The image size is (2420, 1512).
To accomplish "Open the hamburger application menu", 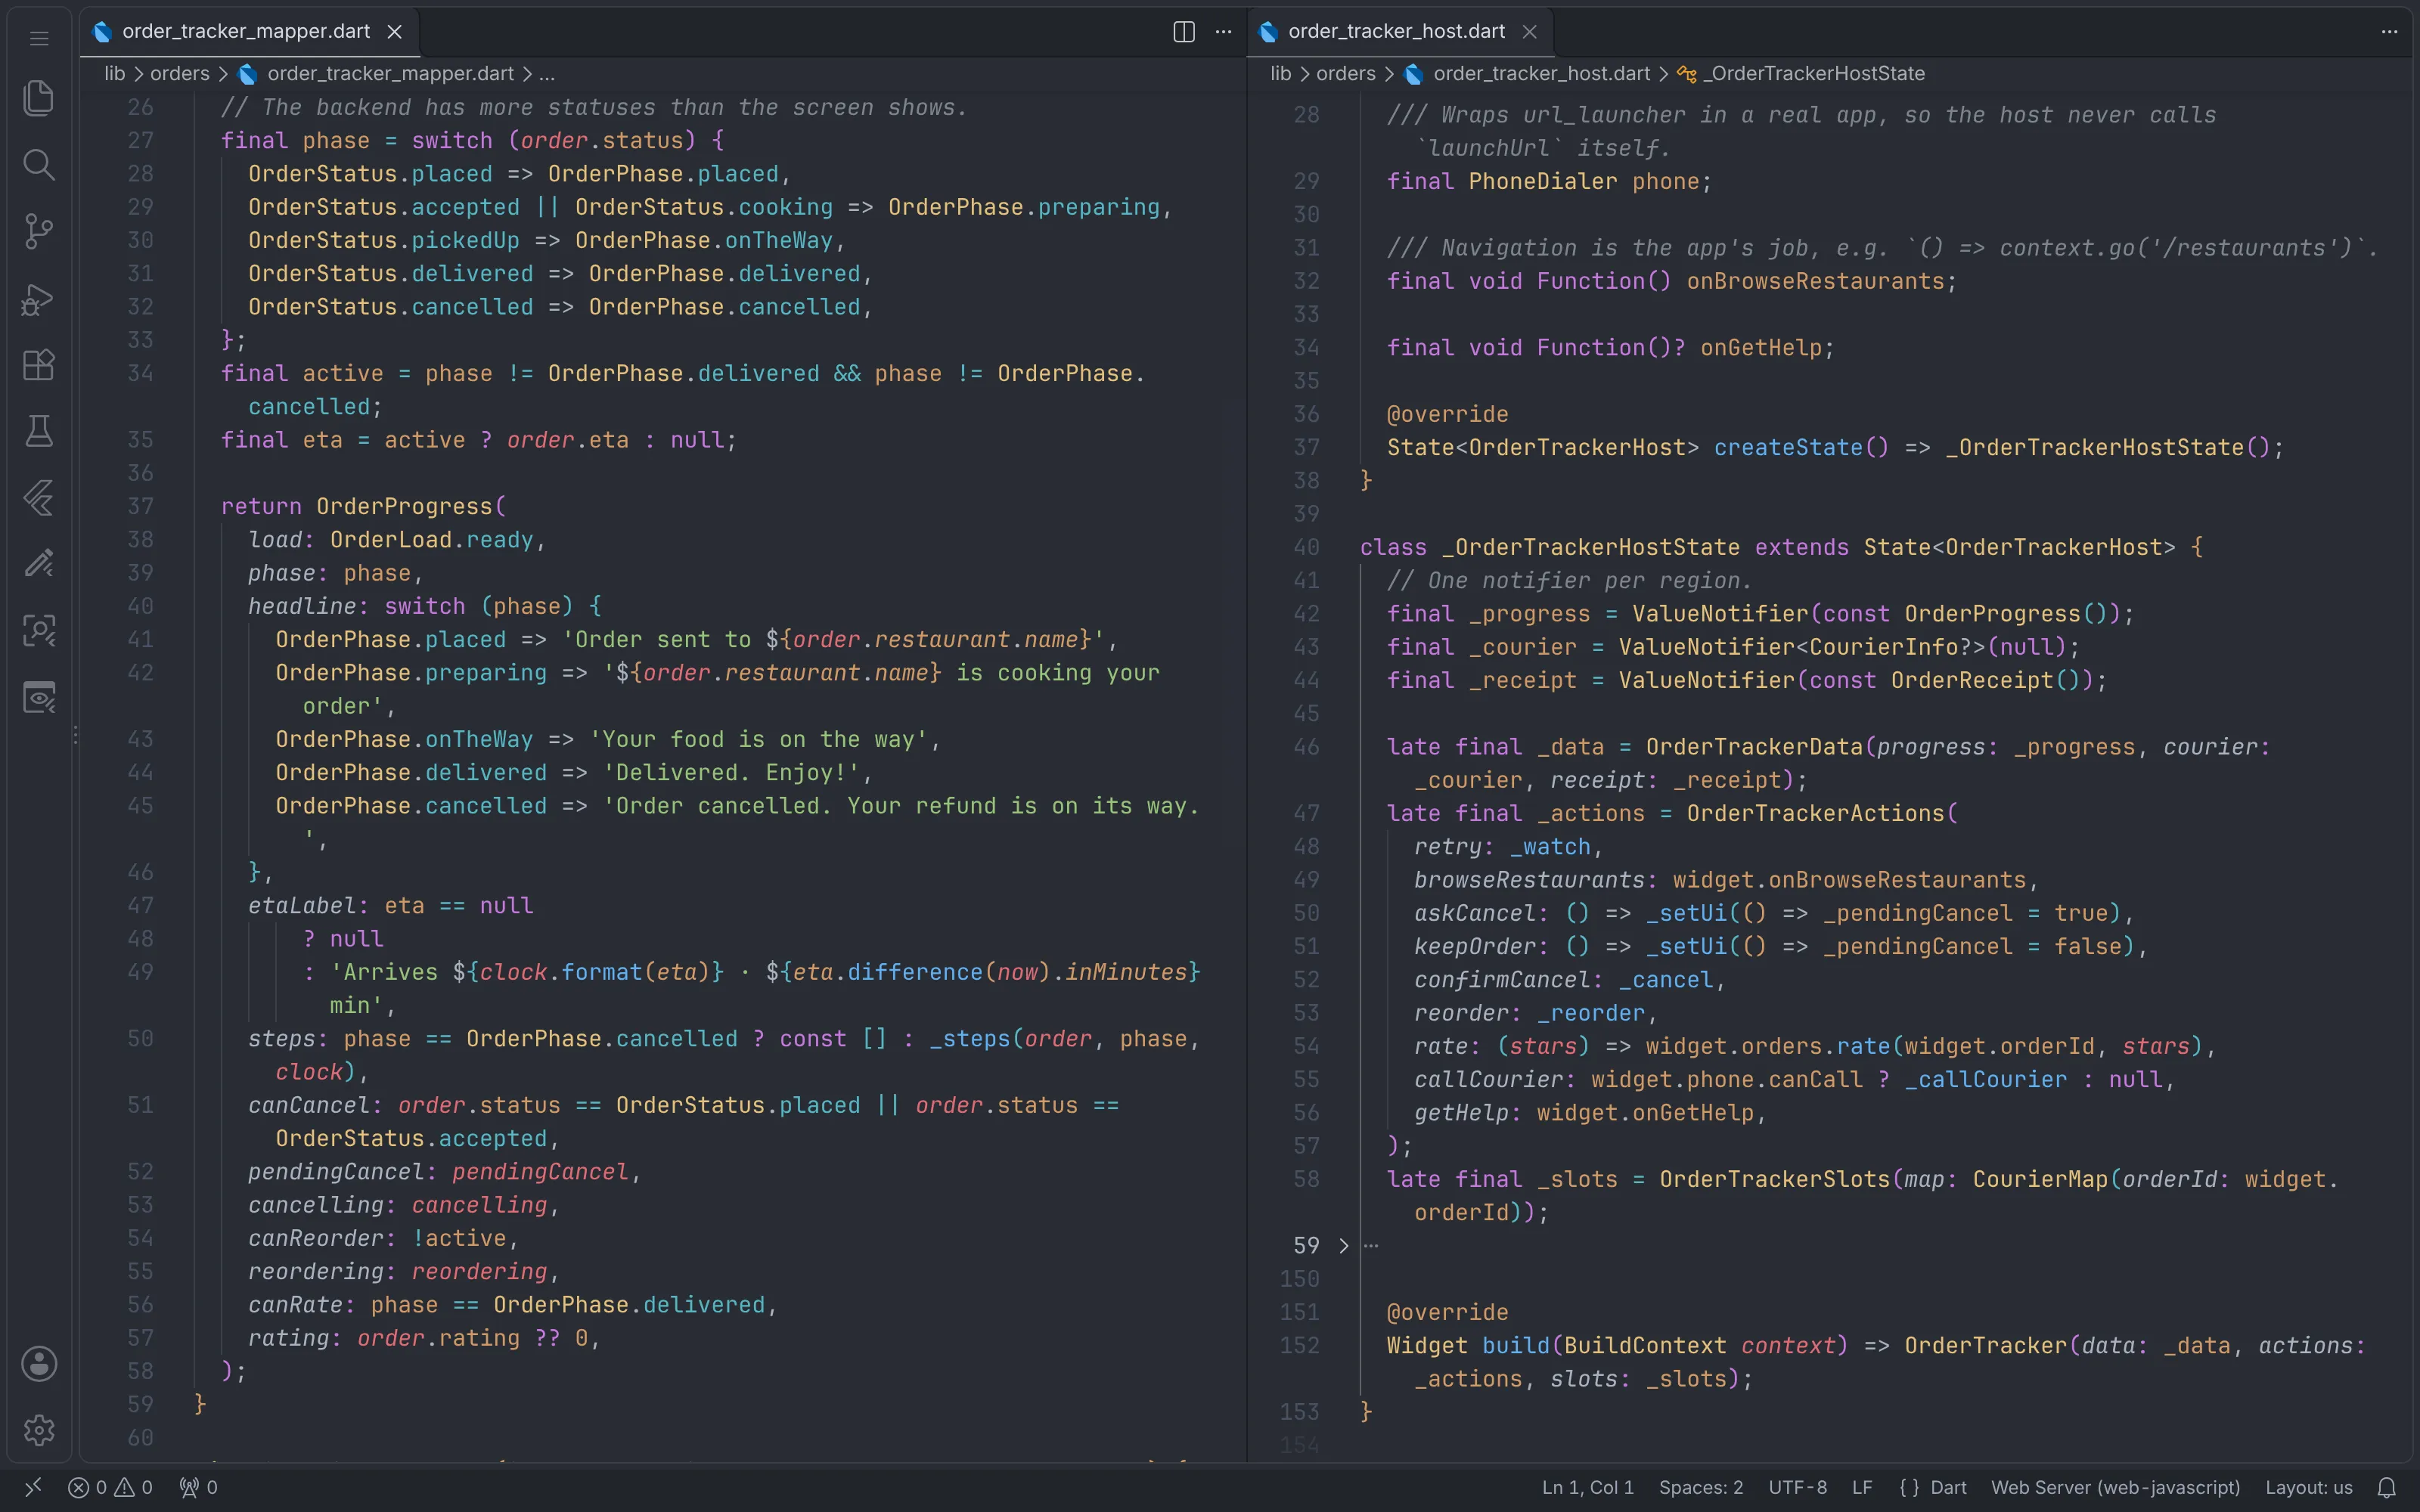I will [39, 38].
